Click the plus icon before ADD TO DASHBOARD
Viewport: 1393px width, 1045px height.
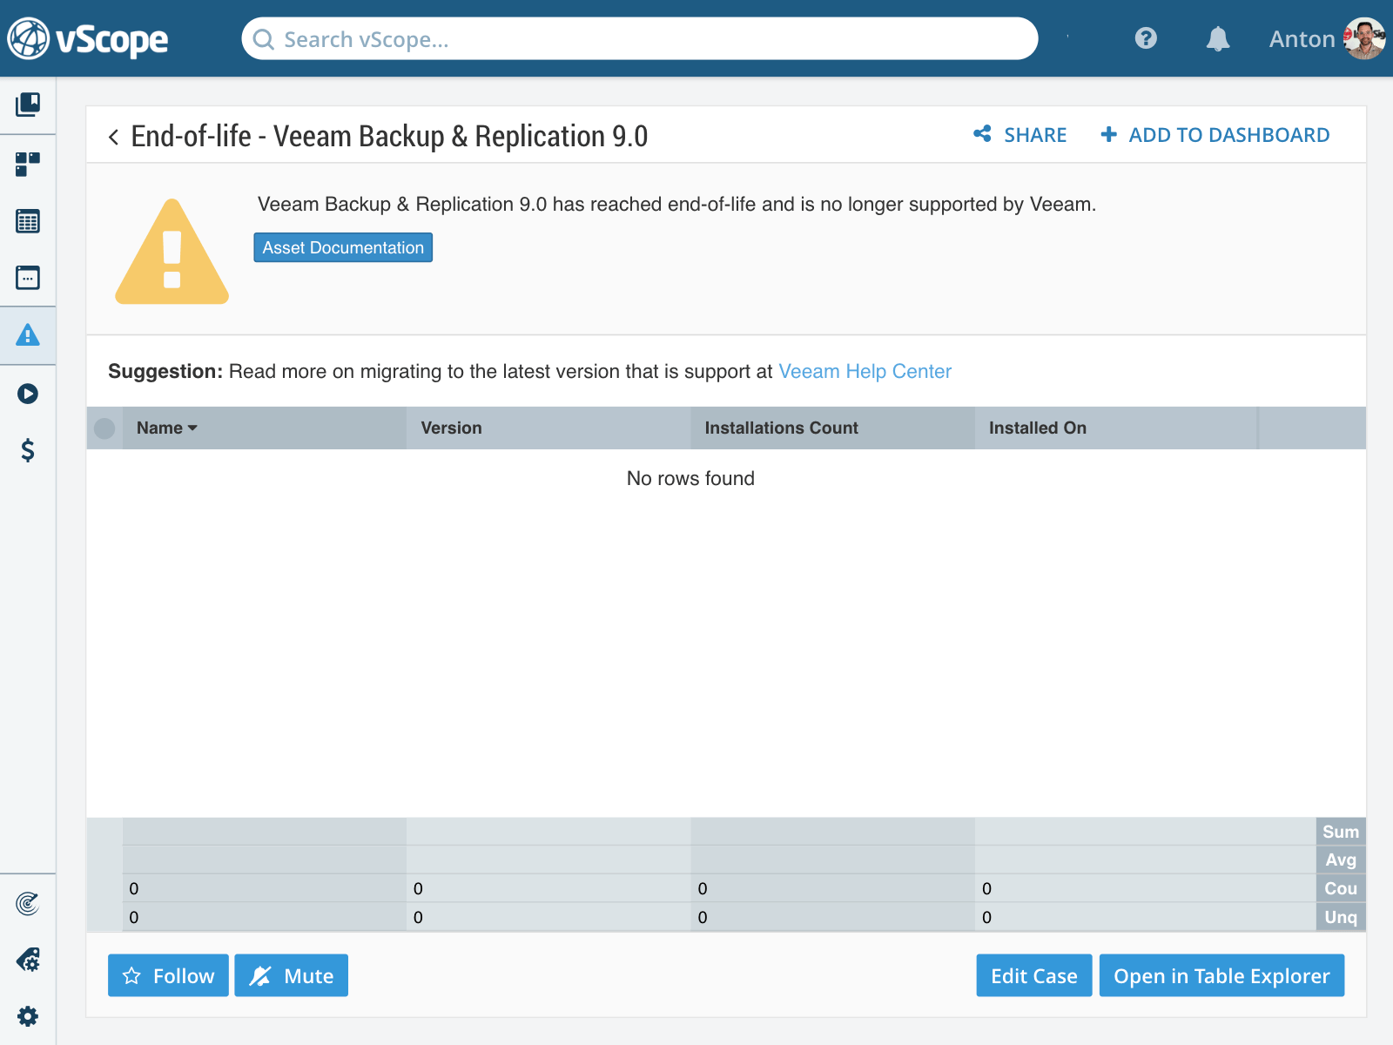click(x=1108, y=134)
